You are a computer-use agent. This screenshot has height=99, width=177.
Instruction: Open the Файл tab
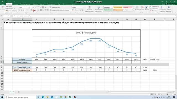click(x=3, y=4)
